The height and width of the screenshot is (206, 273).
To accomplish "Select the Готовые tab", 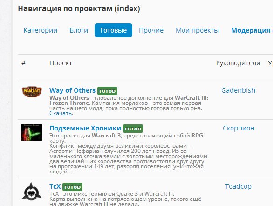I will [x=113, y=30].
